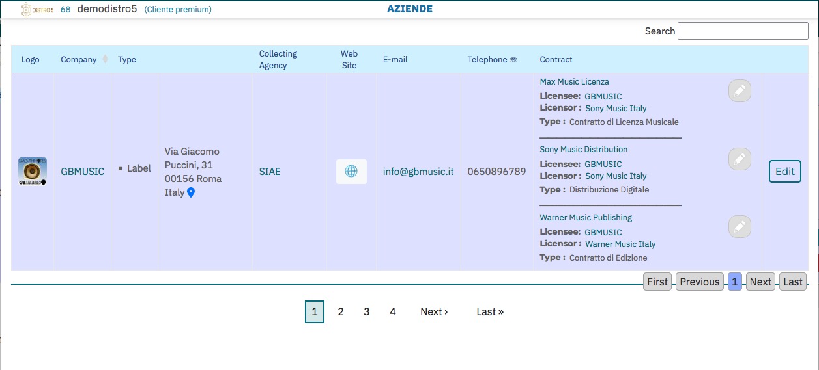
Task: Open SIAE collecting agency link
Action: [x=270, y=172]
